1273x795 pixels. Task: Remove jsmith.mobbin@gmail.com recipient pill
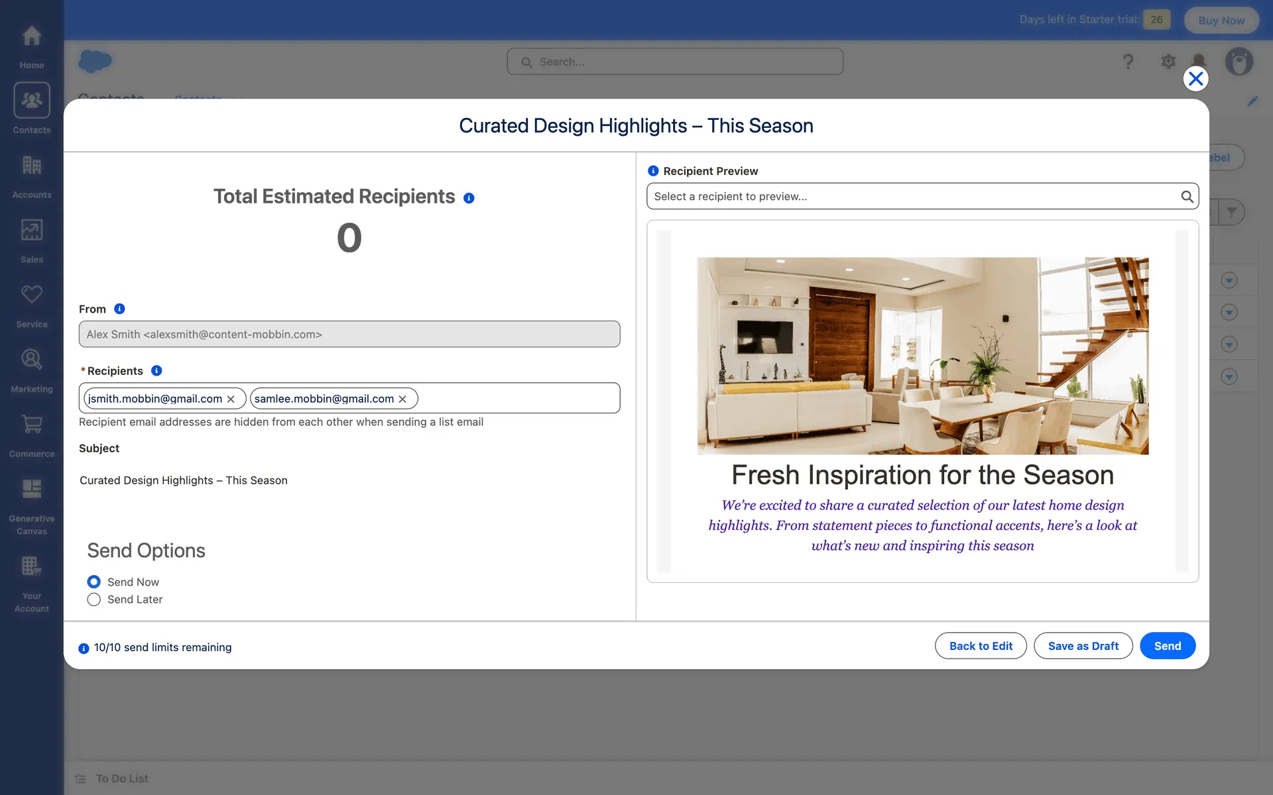(x=231, y=399)
